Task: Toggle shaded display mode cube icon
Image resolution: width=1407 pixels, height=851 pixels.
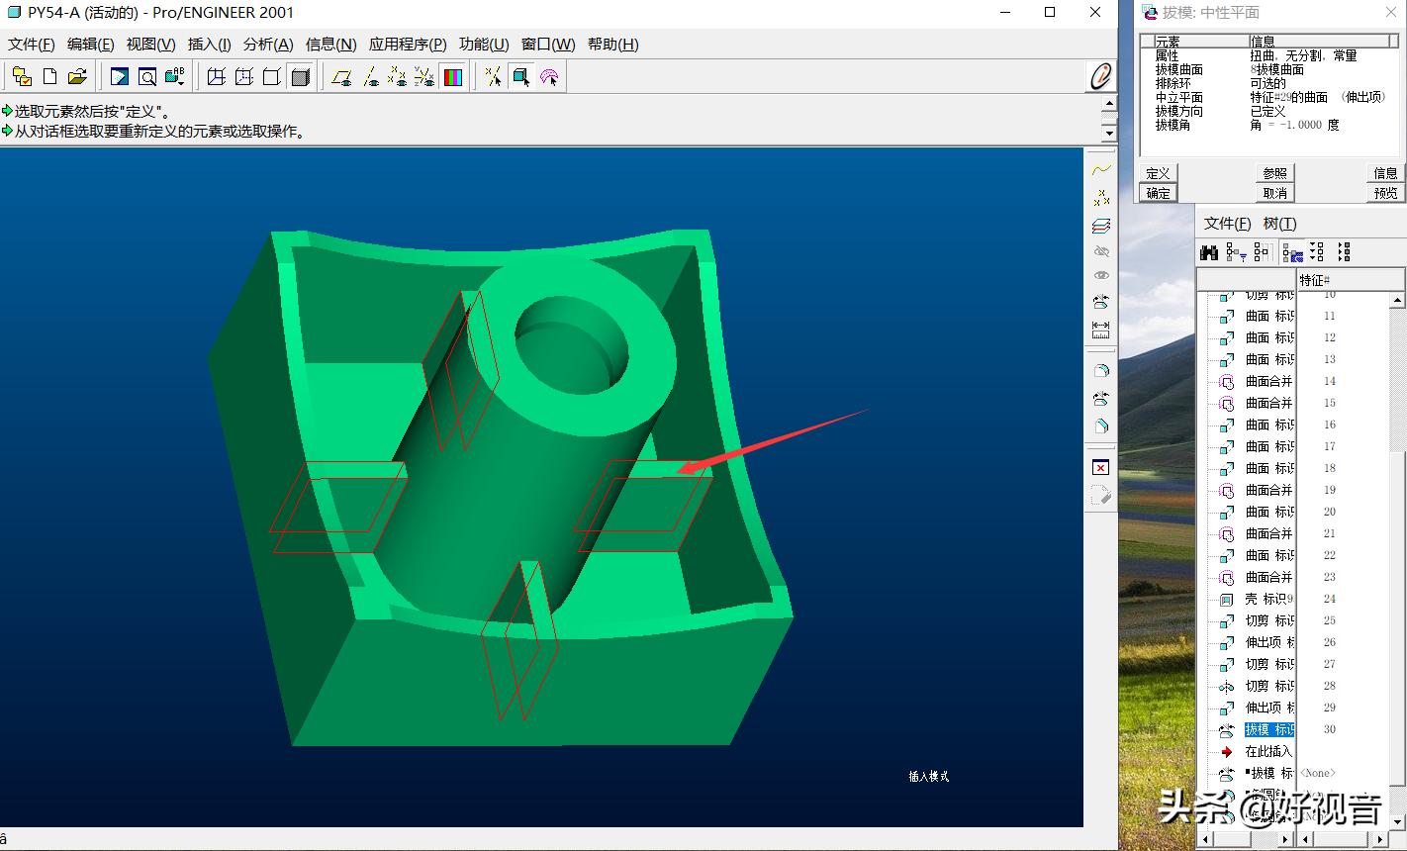Action: (x=301, y=77)
